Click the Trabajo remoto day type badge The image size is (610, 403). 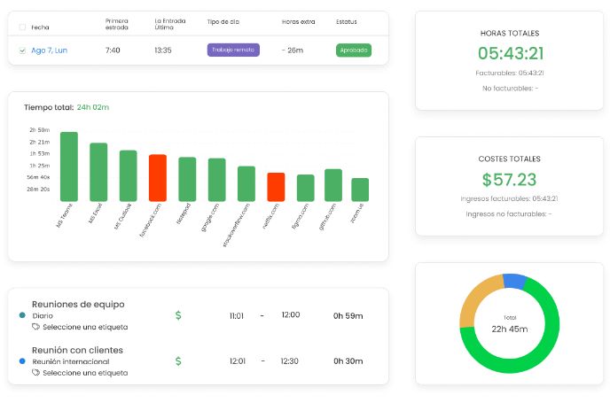point(233,50)
